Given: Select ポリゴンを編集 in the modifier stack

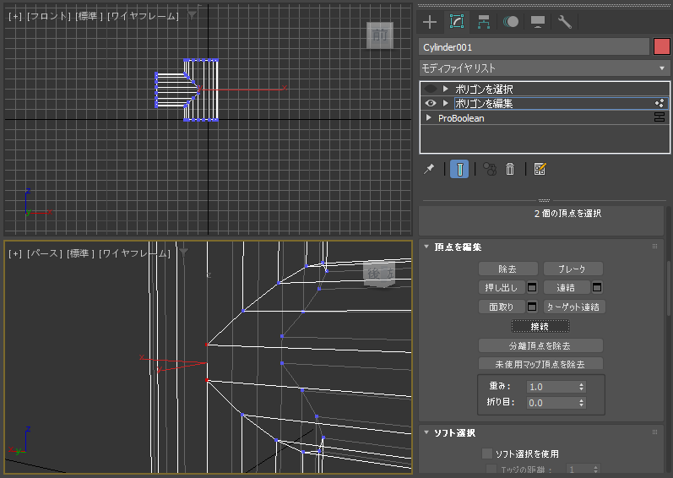Looking at the screenshot, I should pyautogui.click(x=484, y=103).
